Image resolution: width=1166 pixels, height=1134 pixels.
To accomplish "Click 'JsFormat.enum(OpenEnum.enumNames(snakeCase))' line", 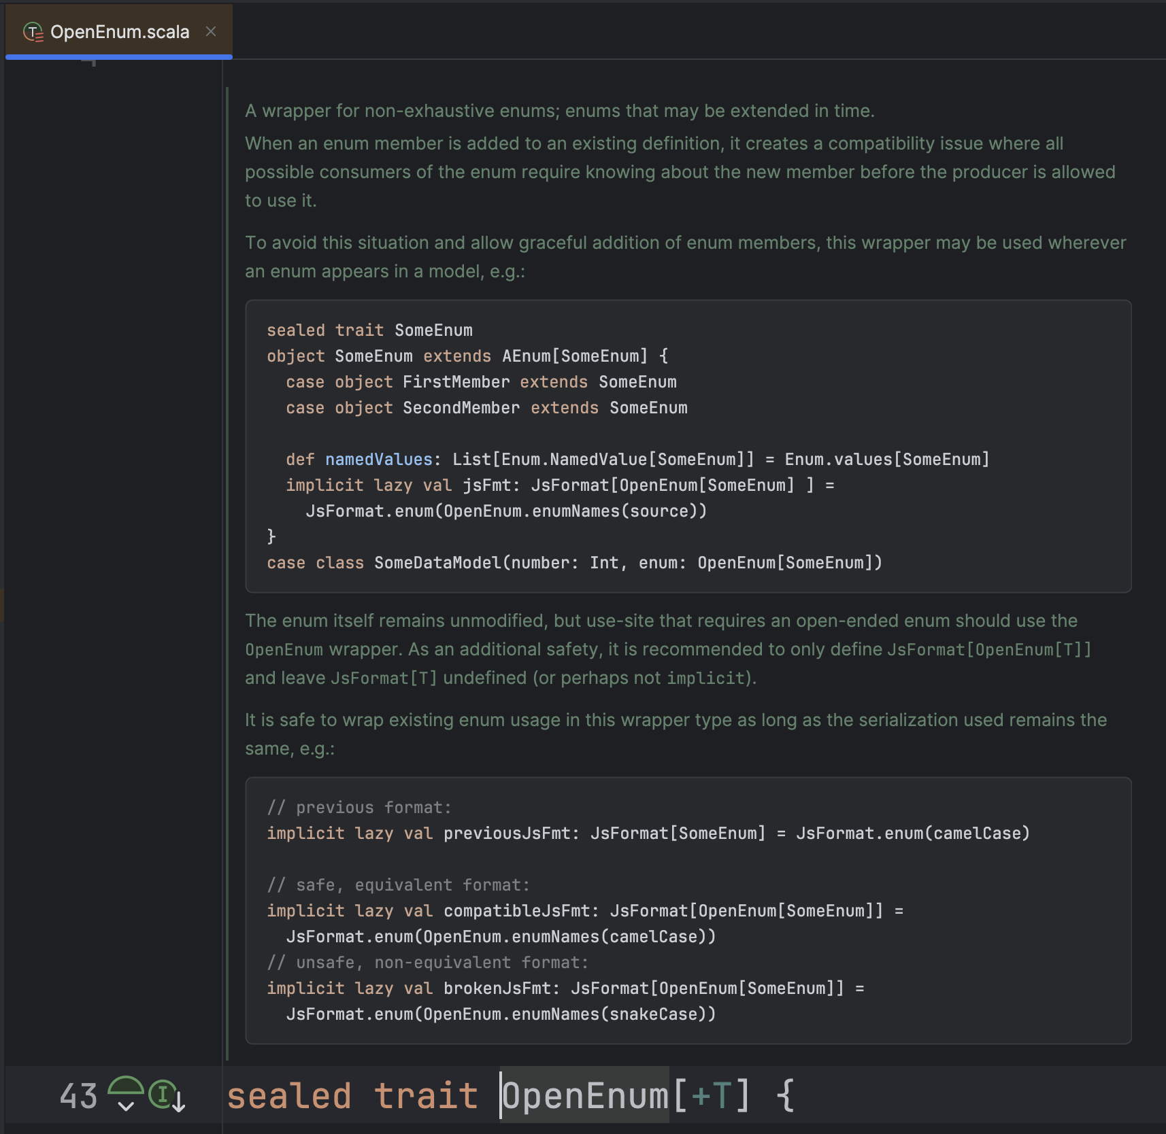I will click(x=501, y=1014).
